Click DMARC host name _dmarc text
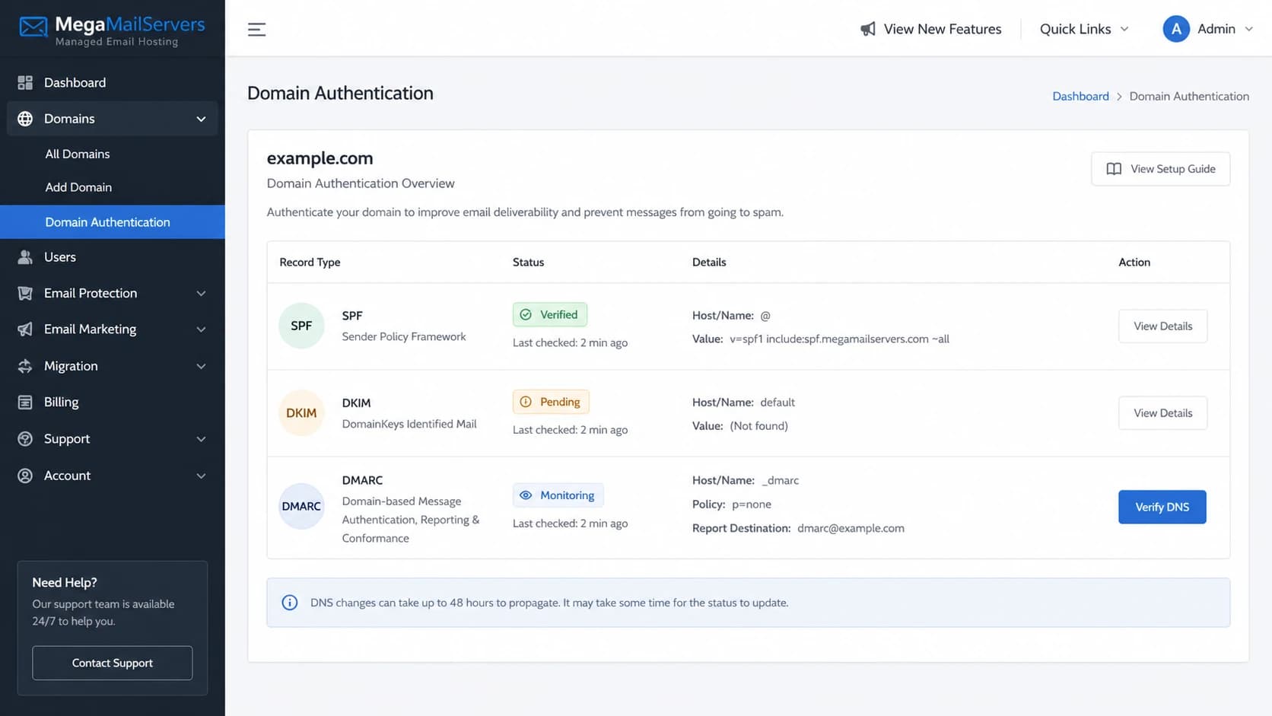Screen dimensions: 1272x716 click(x=781, y=481)
